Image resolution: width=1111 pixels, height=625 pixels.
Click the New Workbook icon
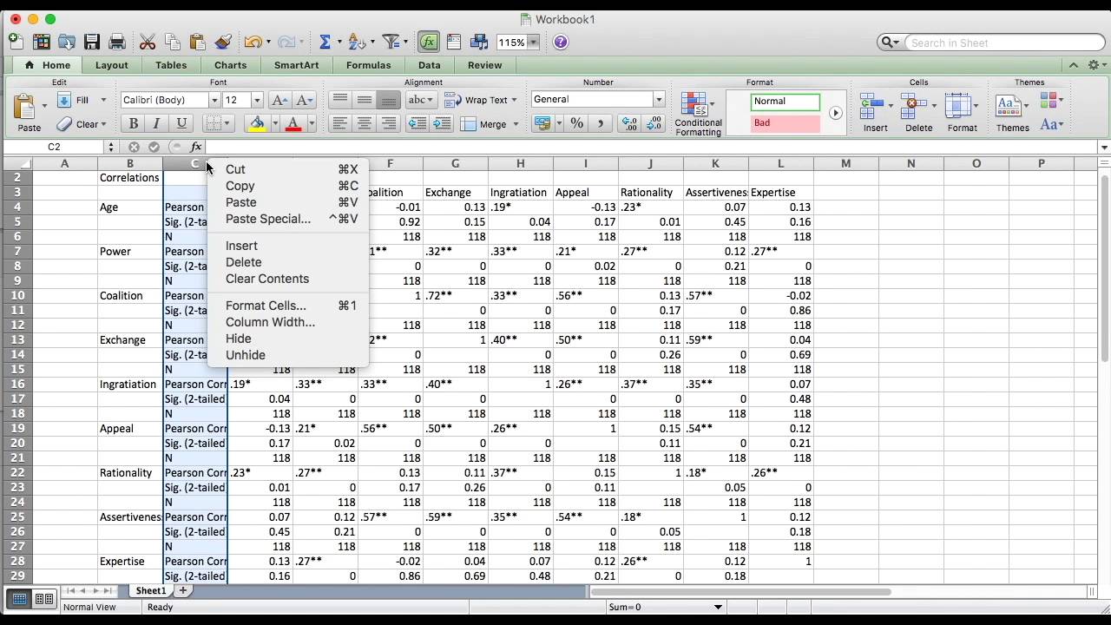[16, 41]
